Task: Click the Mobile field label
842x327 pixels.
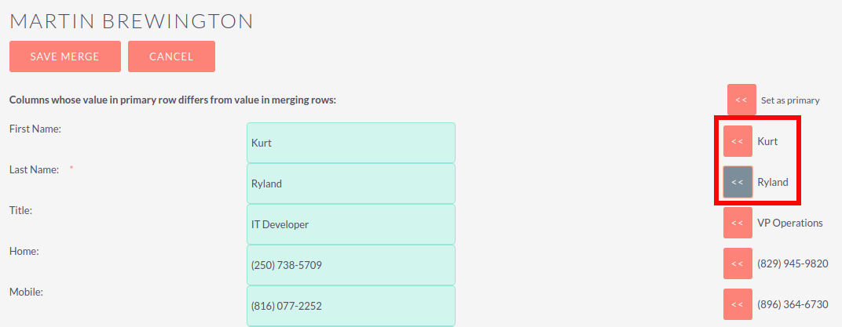Action: tap(26, 292)
